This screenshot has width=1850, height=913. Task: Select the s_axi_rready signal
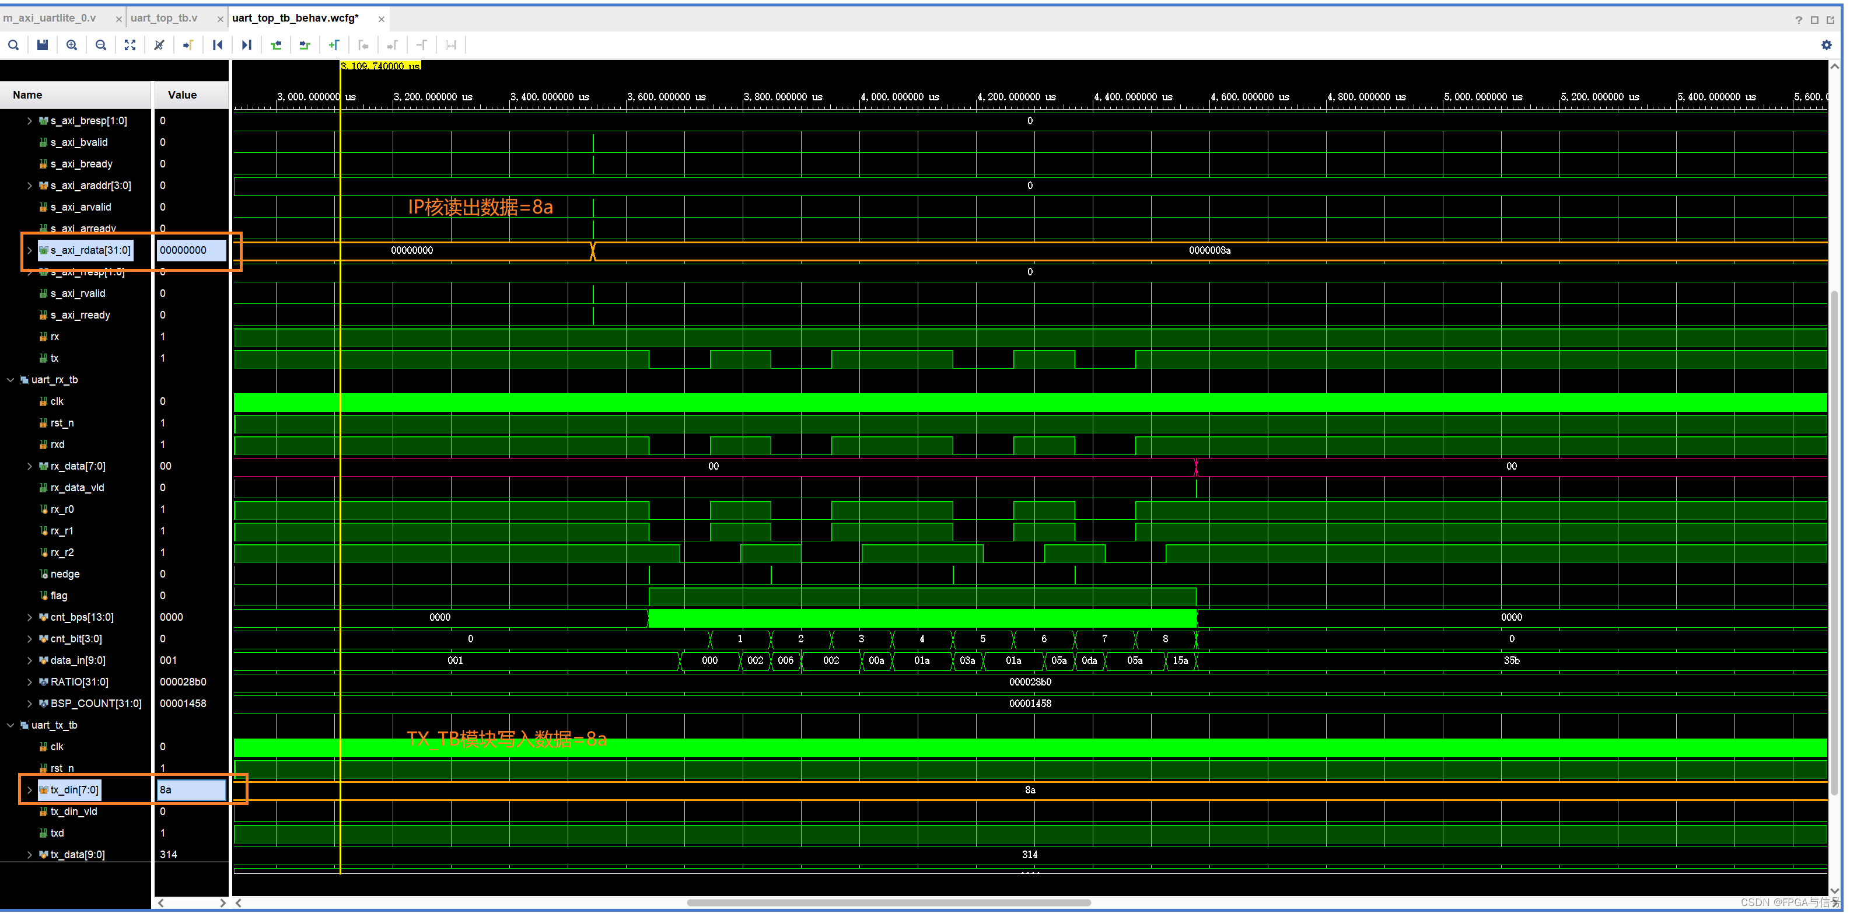pyautogui.click(x=81, y=314)
